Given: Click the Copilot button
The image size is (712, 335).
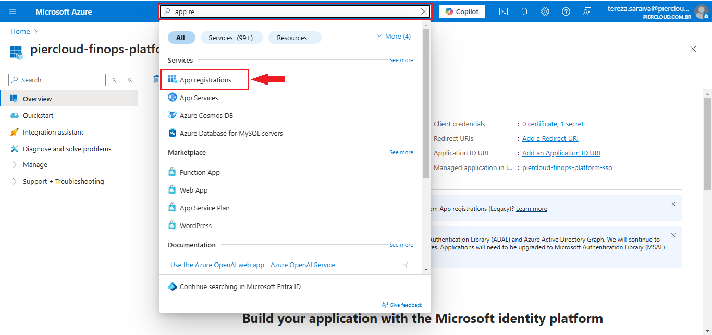Looking at the screenshot, I should (462, 11).
